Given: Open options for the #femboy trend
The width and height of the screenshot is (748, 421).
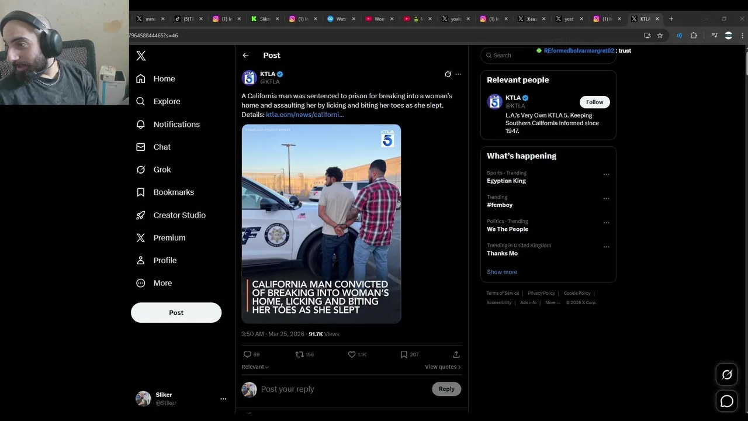Looking at the screenshot, I should 606,198.
